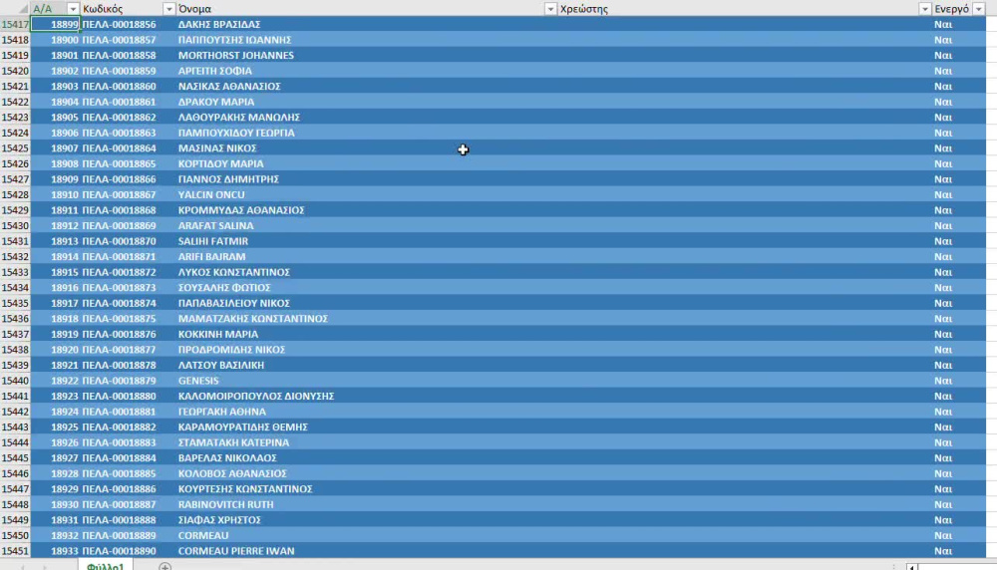Viewport: 997px width, 570px height.
Task: Select name cell ARAFAT SALINA
Action: click(366, 225)
